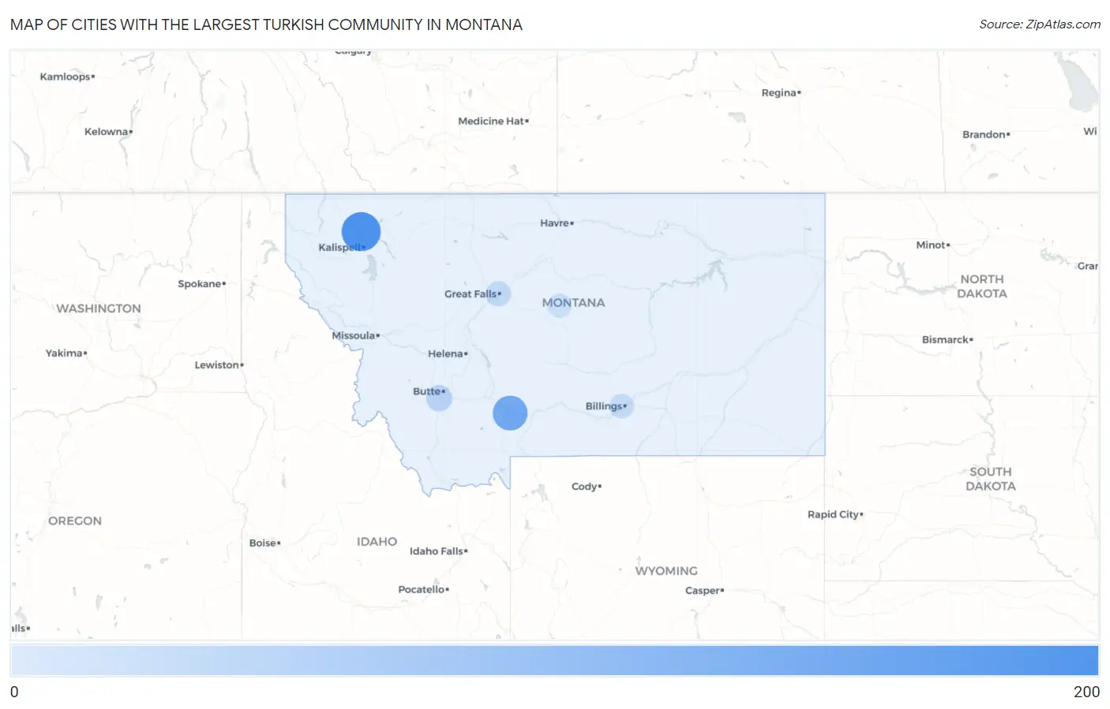Viewport: 1110px width, 709px height.
Task: Click the SOUTH DAKOTA state label
Action: coord(991,479)
